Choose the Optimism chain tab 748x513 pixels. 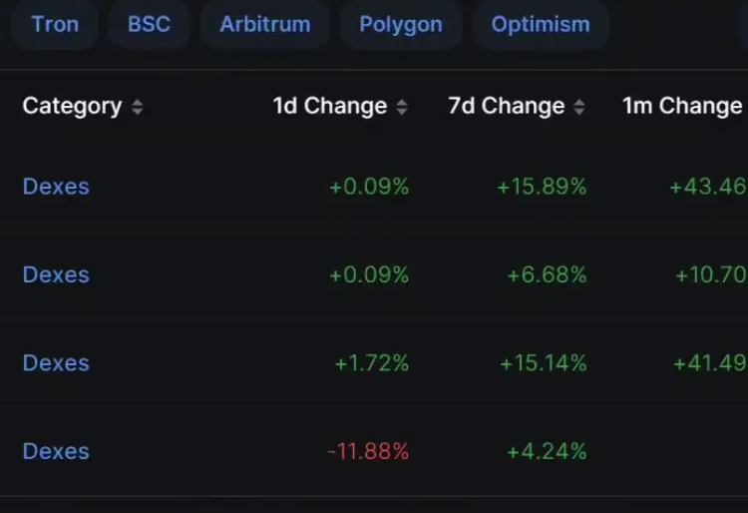point(540,24)
